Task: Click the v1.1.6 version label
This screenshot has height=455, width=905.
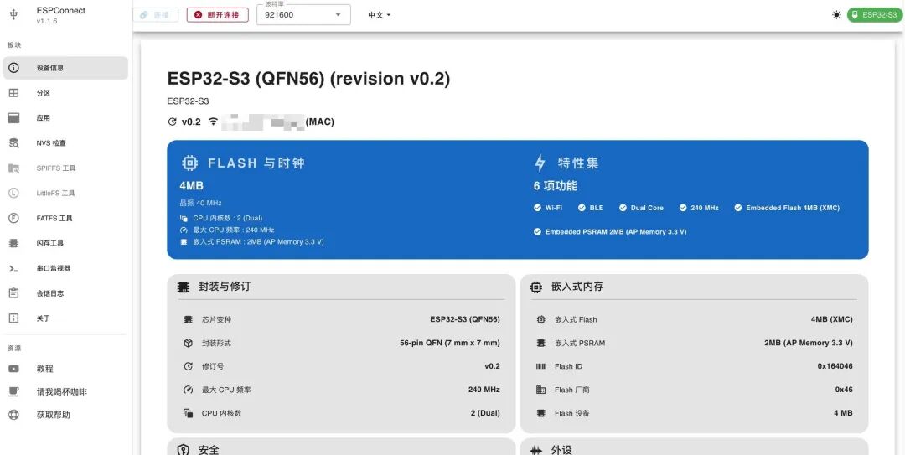Action: pyautogui.click(x=47, y=21)
